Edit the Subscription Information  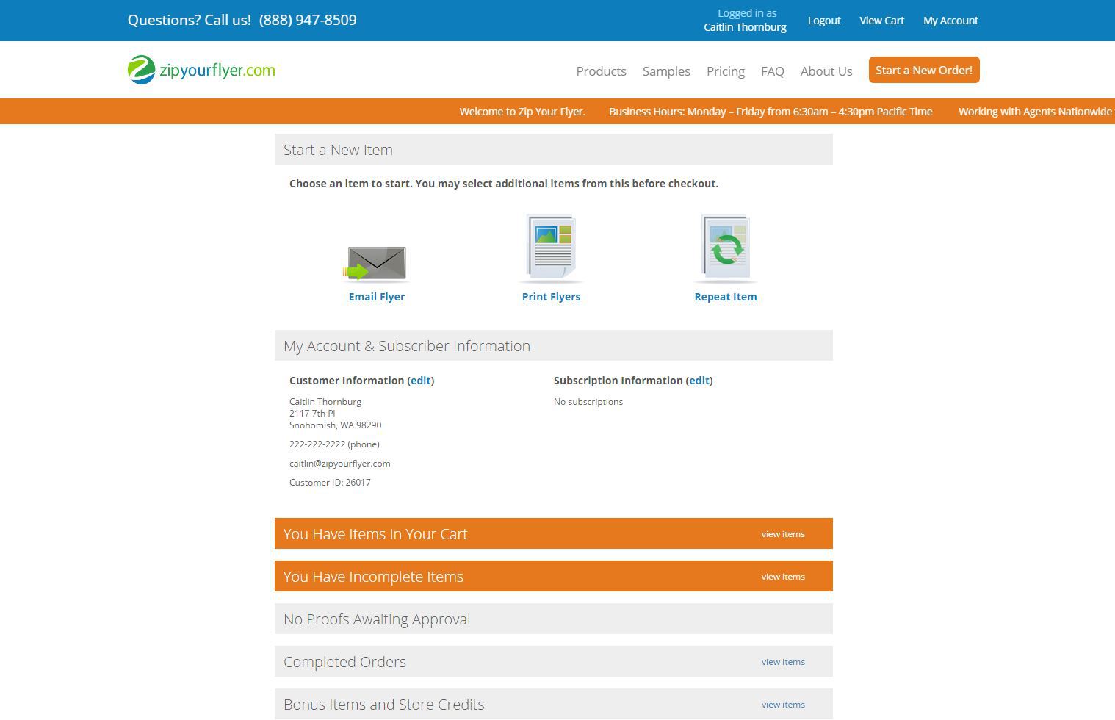pyautogui.click(x=699, y=381)
